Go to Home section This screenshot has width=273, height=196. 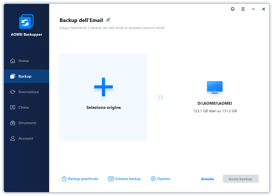click(x=26, y=61)
